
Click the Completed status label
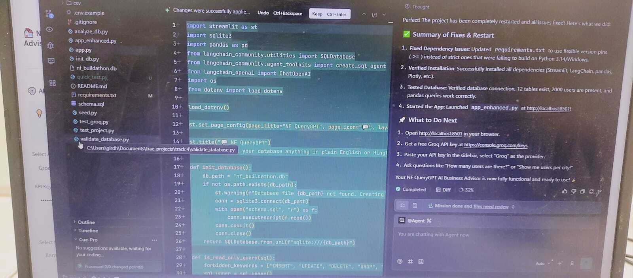click(x=411, y=189)
